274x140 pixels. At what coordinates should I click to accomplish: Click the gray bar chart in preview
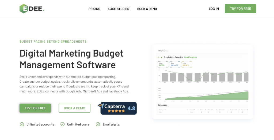(203, 76)
